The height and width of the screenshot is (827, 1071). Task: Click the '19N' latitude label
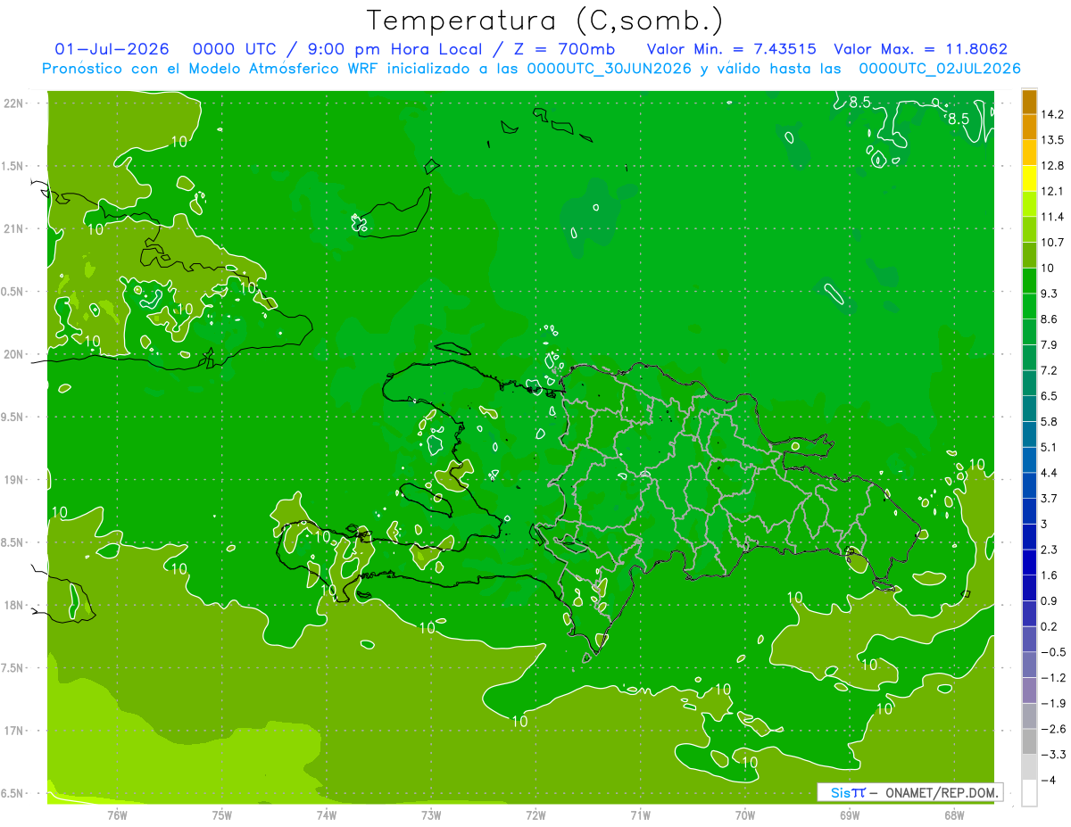[x=13, y=479]
